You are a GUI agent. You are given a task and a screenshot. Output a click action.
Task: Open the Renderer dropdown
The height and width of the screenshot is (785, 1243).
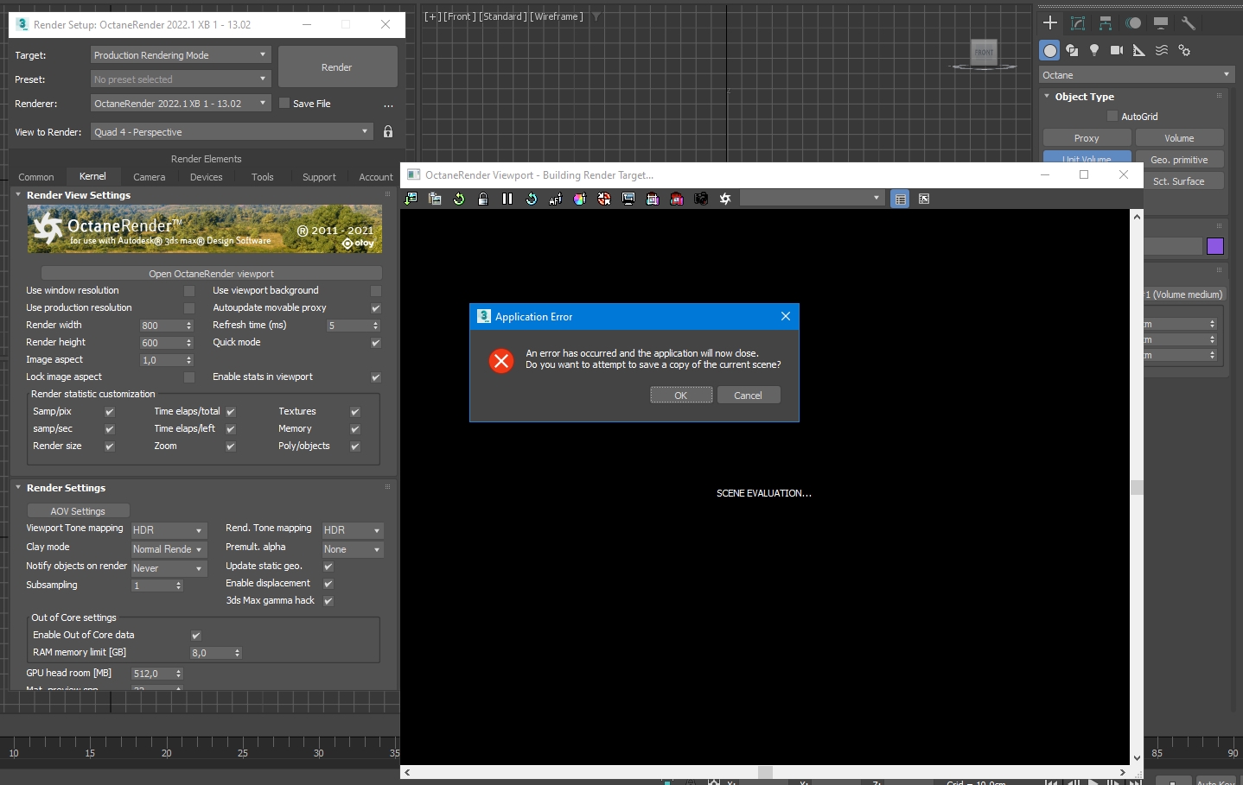[181, 104]
